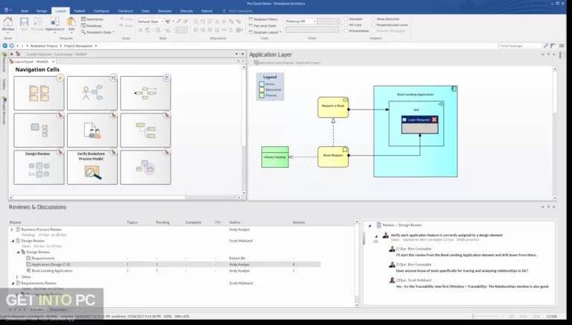Screen dimensions: 572x325
Task: Open the Publish ribbon tab
Action: [79, 11]
